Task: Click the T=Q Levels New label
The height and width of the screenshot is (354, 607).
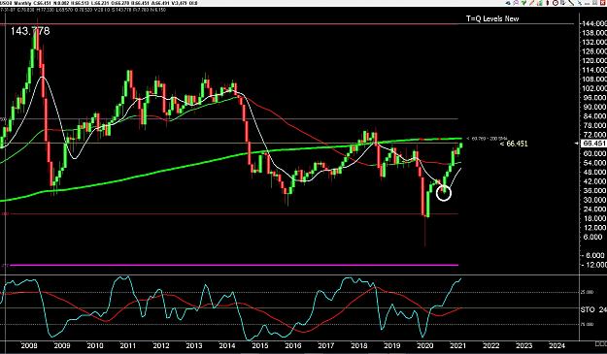Action: pyautogui.click(x=492, y=18)
